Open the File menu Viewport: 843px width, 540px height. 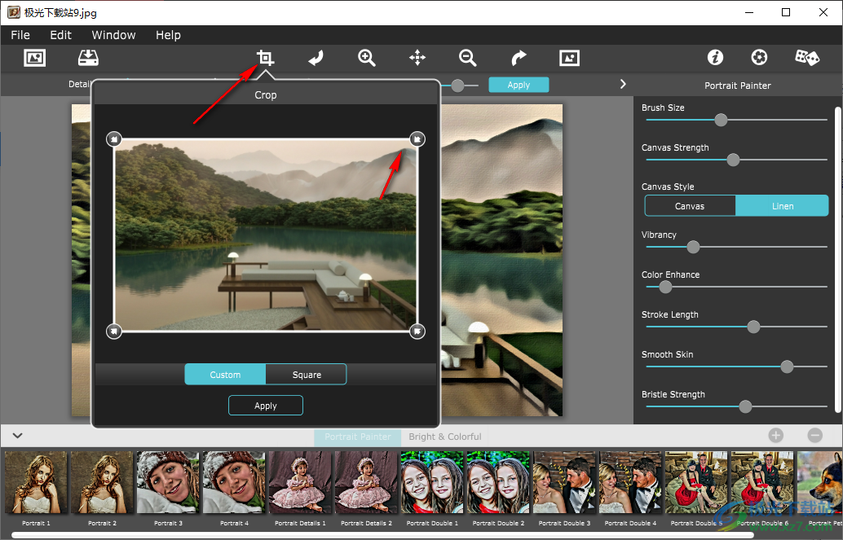coord(20,35)
